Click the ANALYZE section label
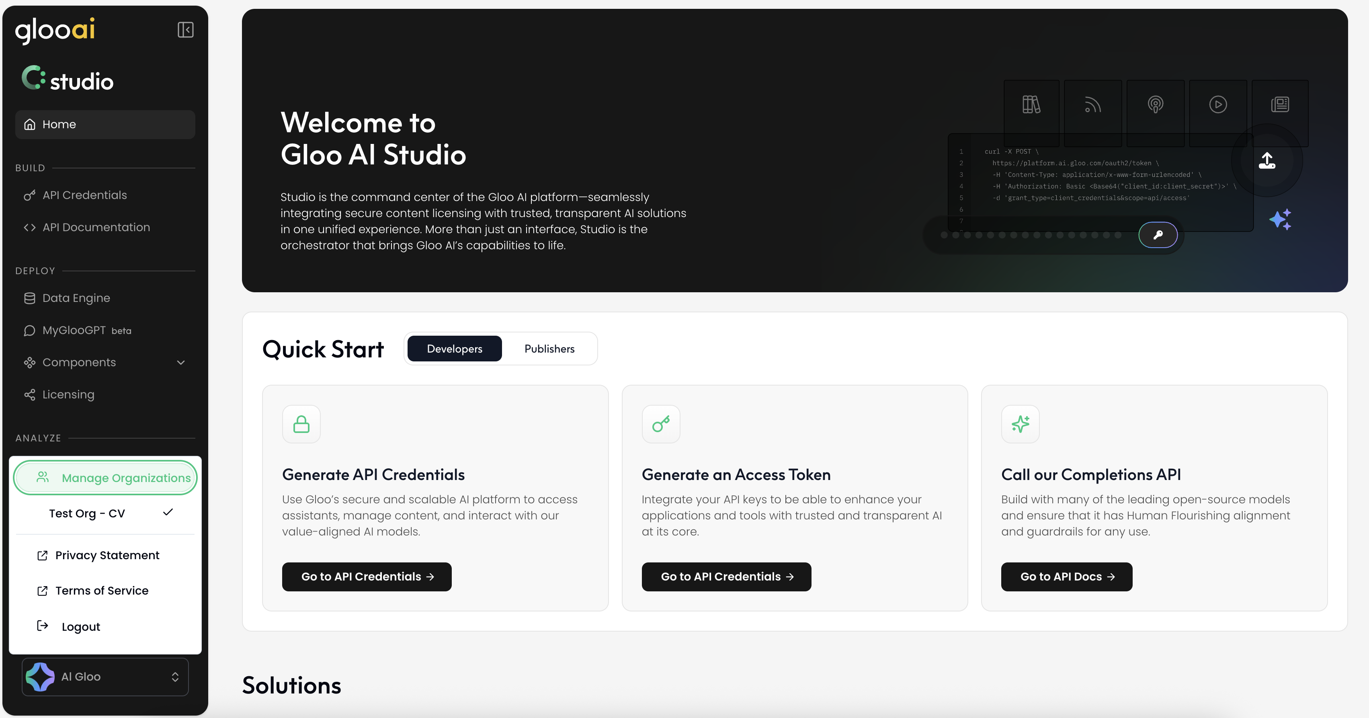The width and height of the screenshot is (1369, 718). click(38, 439)
